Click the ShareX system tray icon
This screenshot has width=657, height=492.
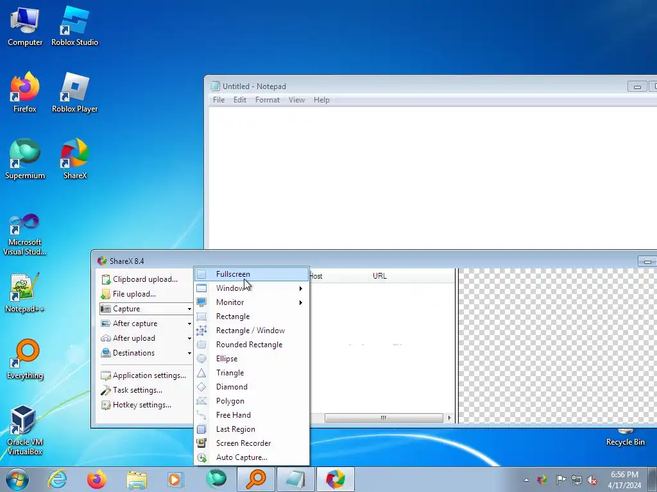(x=542, y=479)
